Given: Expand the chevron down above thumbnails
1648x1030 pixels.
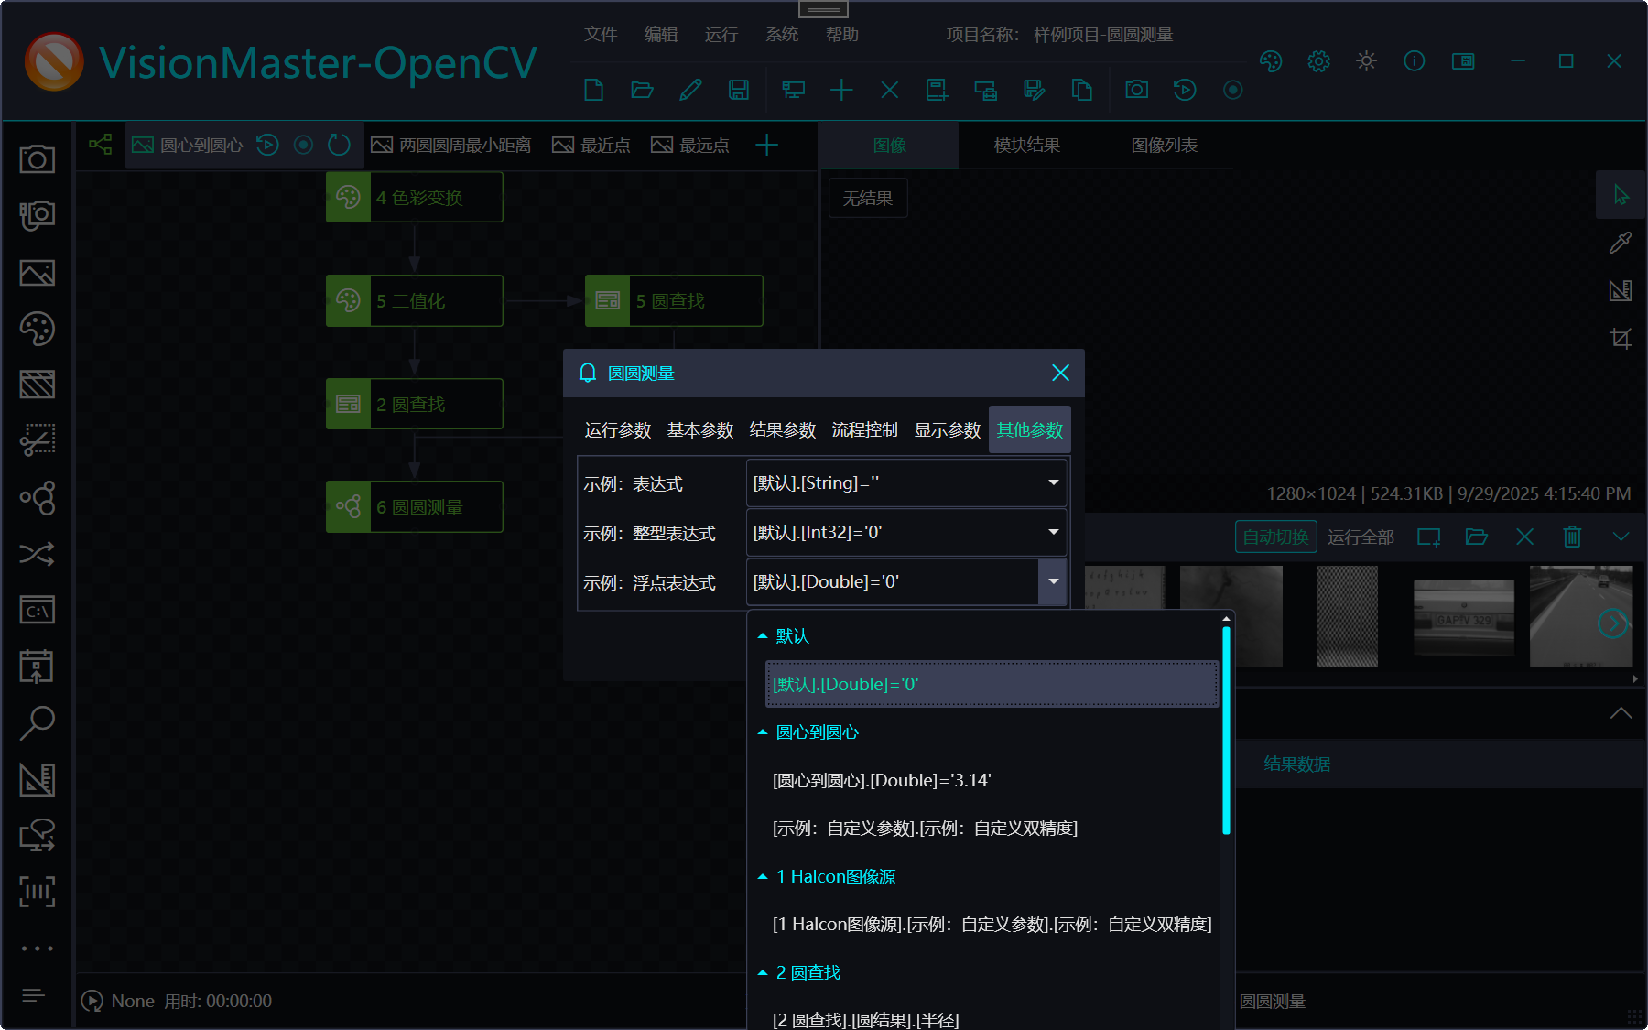Looking at the screenshot, I should point(1621,537).
